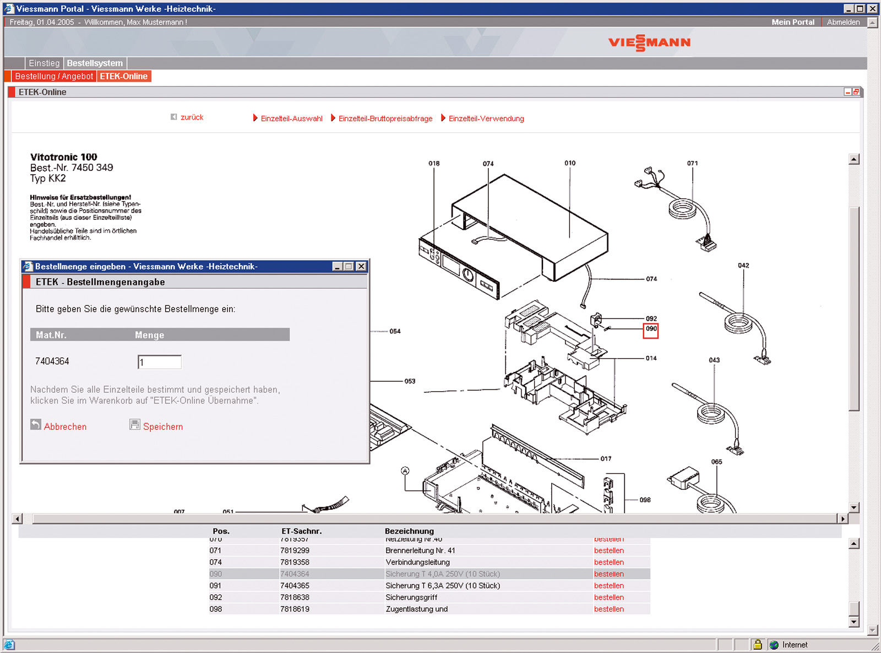Click the Abbrechen undo arrow icon
The width and height of the screenshot is (881, 653).
36,424
